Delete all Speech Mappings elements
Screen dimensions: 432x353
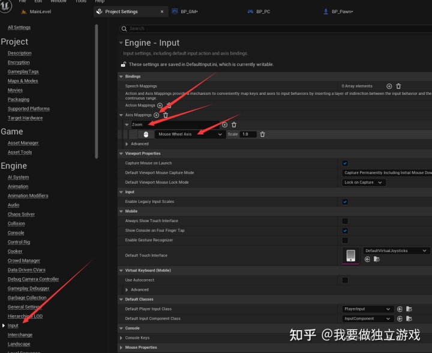pos(398,86)
